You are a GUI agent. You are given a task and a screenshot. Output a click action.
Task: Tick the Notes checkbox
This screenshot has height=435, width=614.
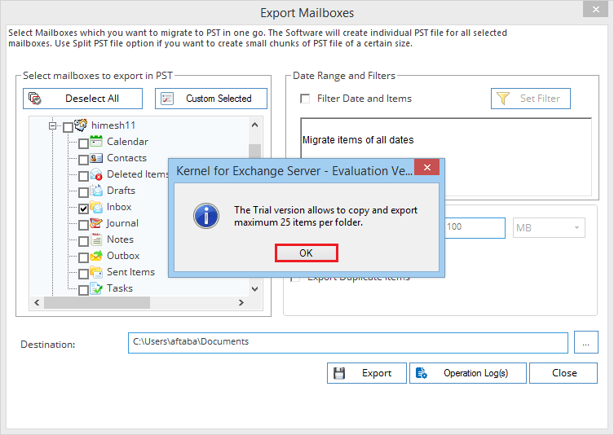[83, 241]
